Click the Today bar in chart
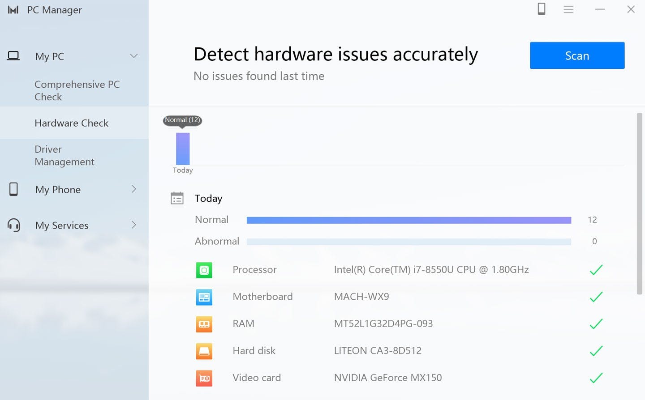 coord(183,149)
